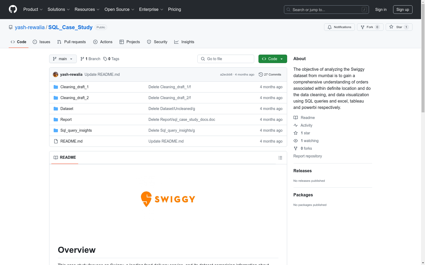Expand the Solutions menu
This screenshot has height=265, width=425.
59,10
